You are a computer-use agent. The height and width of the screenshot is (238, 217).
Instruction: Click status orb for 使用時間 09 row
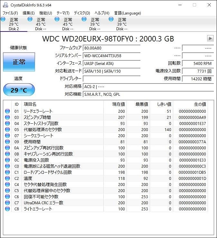point(7,142)
